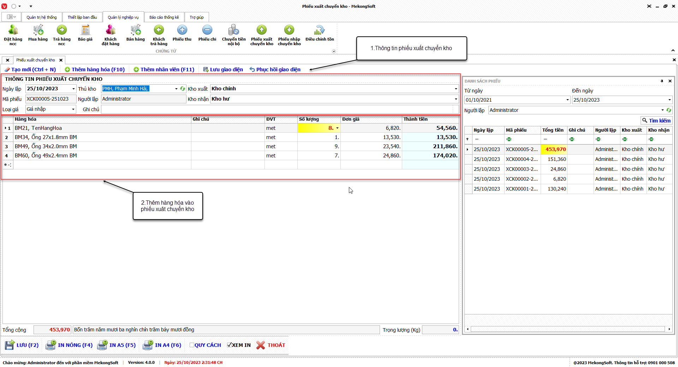
Task: Pin the Danh sách phiếu panel
Action: coord(662,81)
